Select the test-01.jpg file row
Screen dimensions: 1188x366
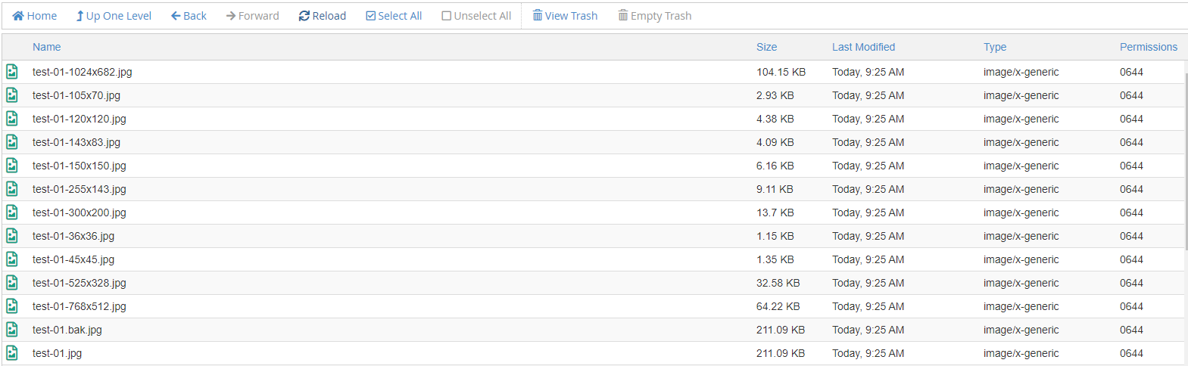(594, 353)
